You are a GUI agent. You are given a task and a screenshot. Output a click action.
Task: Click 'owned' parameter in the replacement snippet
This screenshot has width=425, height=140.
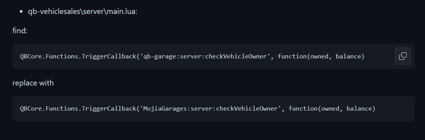tap(330, 109)
